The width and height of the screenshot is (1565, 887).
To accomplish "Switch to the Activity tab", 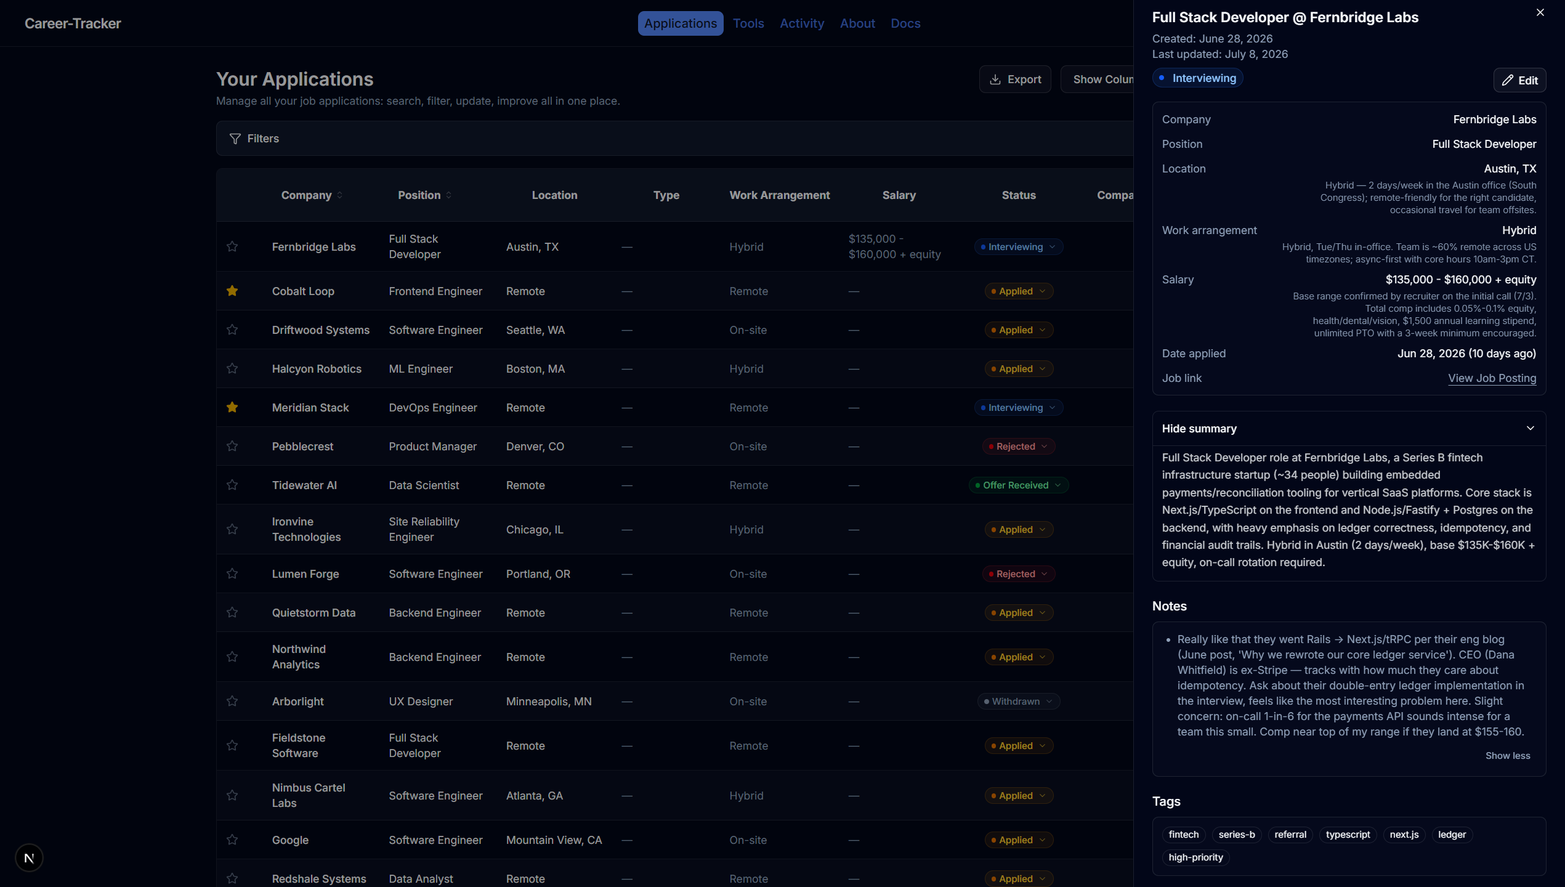I will [x=801, y=23].
